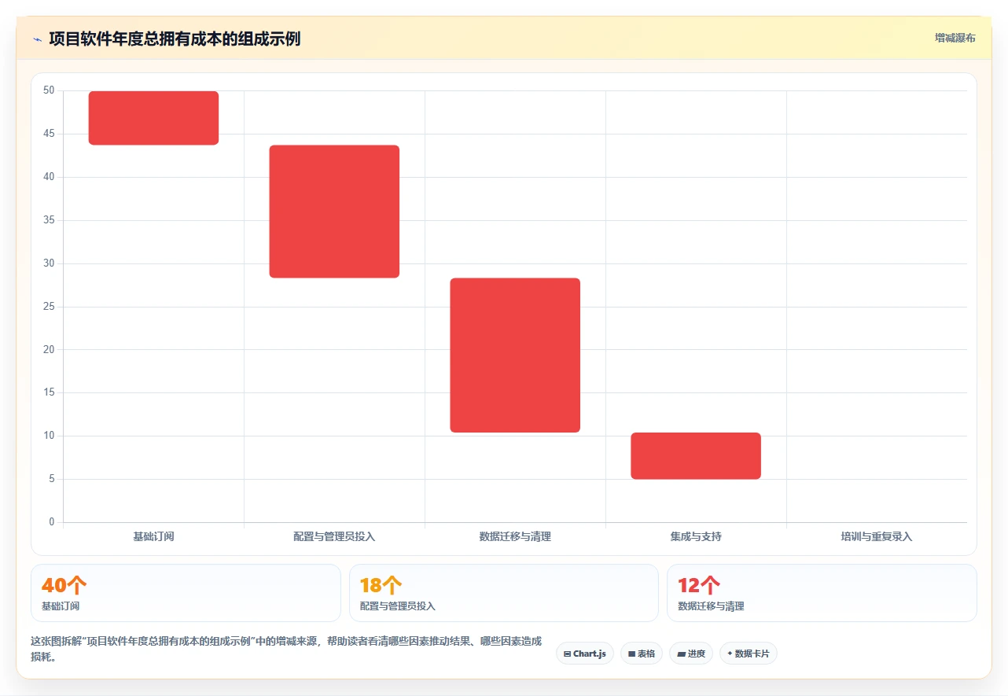The width and height of the screenshot is (1008, 696).
Task: Click the 培训与重复录入 x-axis label
Action: 877,536
